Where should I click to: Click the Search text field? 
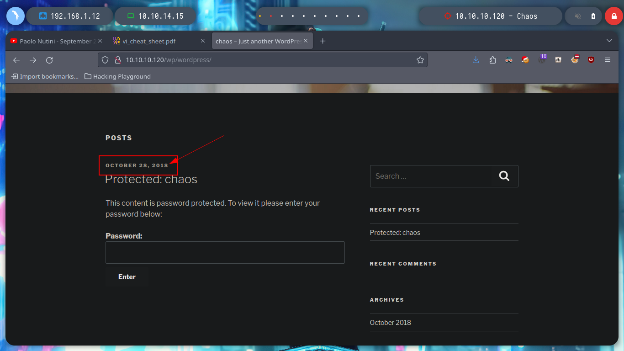pyautogui.click(x=431, y=176)
